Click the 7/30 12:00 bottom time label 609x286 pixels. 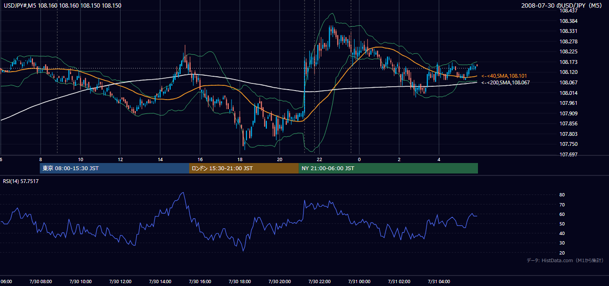pyautogui.click(x=121, y=282)
